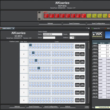Click Set for partition 8

[x=82, y=100]
